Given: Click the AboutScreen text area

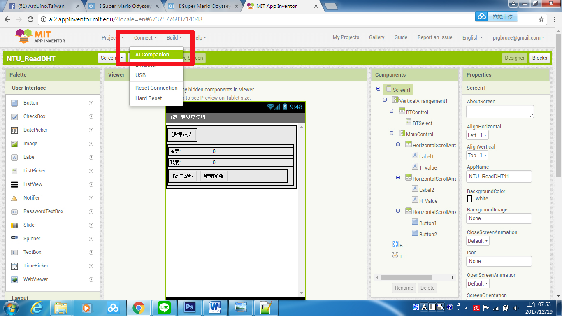Looking at the screenshot, I should [x=500, y=112].
